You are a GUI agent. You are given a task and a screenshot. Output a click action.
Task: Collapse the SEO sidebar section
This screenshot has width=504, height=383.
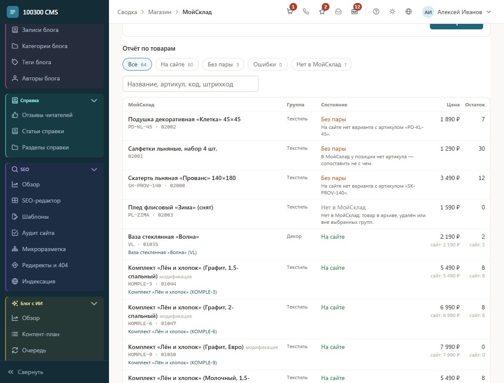pos(94,169)
